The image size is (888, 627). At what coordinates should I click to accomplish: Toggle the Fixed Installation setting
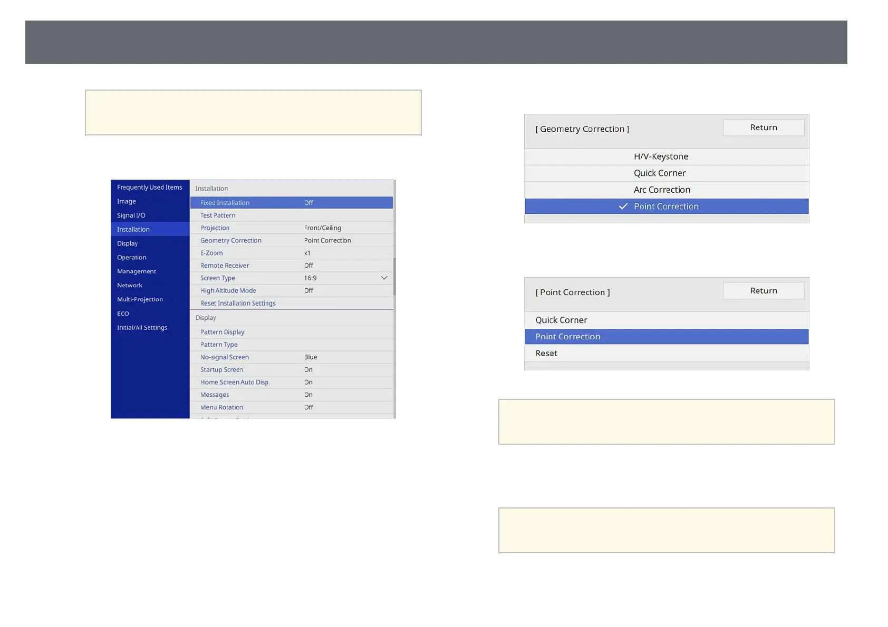[291, 203]
